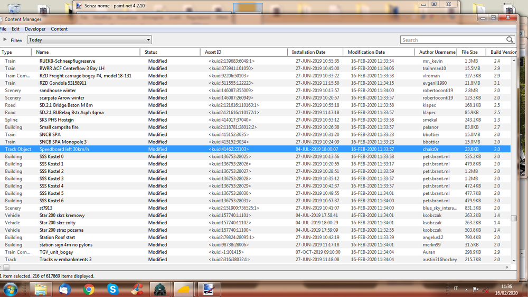528x297 pixels.
Task: Click the search magnifier icon
Action: pos(510,39)
